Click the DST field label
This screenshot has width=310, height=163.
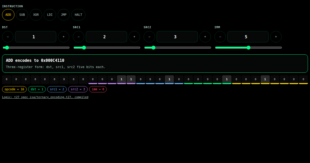(x=5, y=27)
